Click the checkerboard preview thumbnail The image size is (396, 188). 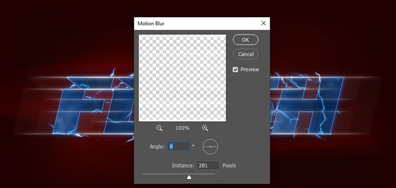click(182, 78)
